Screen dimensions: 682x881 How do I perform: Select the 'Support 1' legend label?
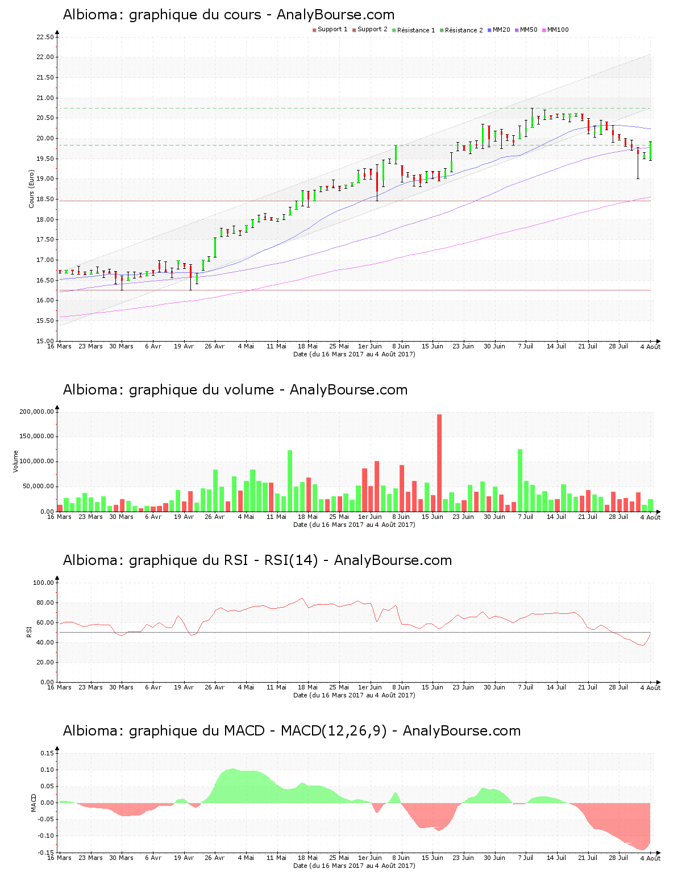coord(332,30)
